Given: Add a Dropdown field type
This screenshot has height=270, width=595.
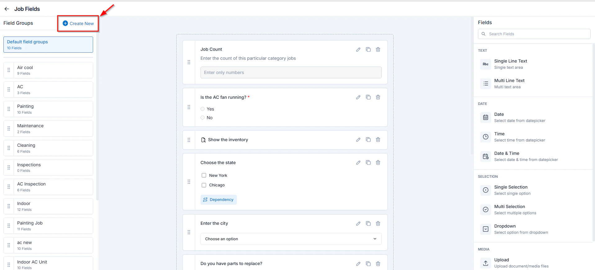Looking at the screenshot, I should coord(534,229).
